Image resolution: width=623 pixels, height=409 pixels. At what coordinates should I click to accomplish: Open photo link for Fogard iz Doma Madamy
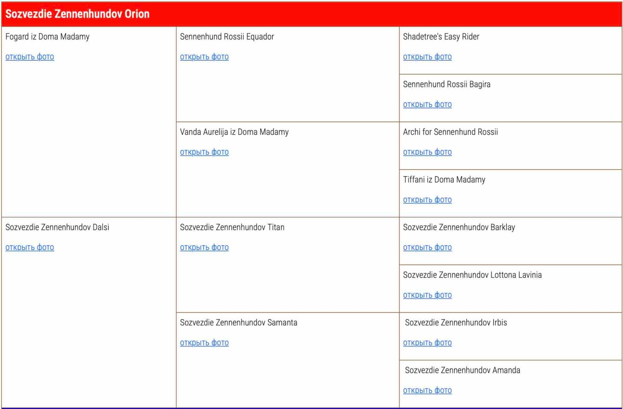click(30, 57)
